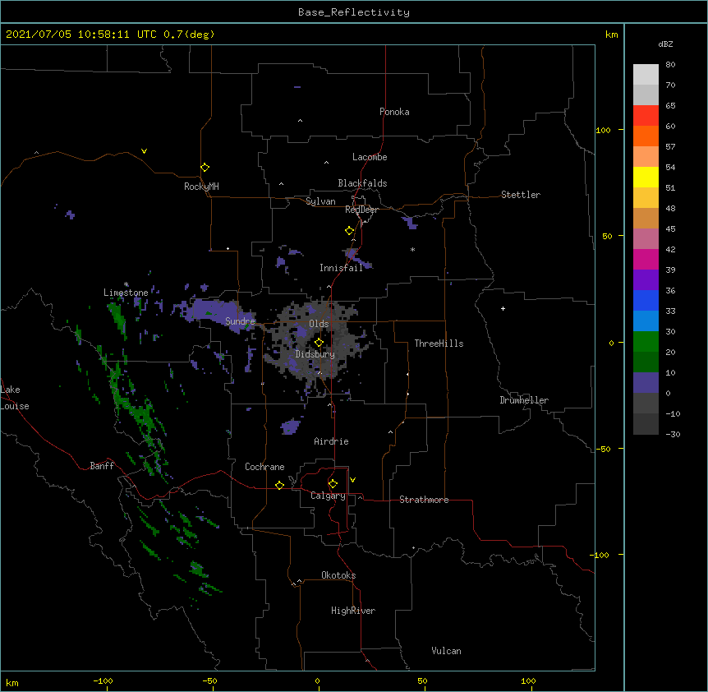Click the dBZ legend heading
The width and height of the screenshot is (708, 692).
(x=665, y=44)
